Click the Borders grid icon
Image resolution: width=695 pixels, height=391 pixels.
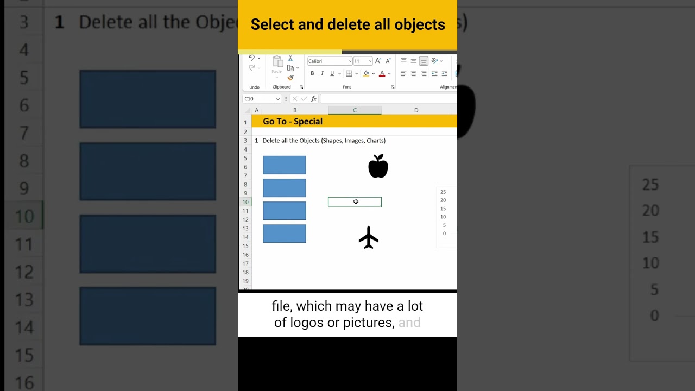tap(349, 73)
